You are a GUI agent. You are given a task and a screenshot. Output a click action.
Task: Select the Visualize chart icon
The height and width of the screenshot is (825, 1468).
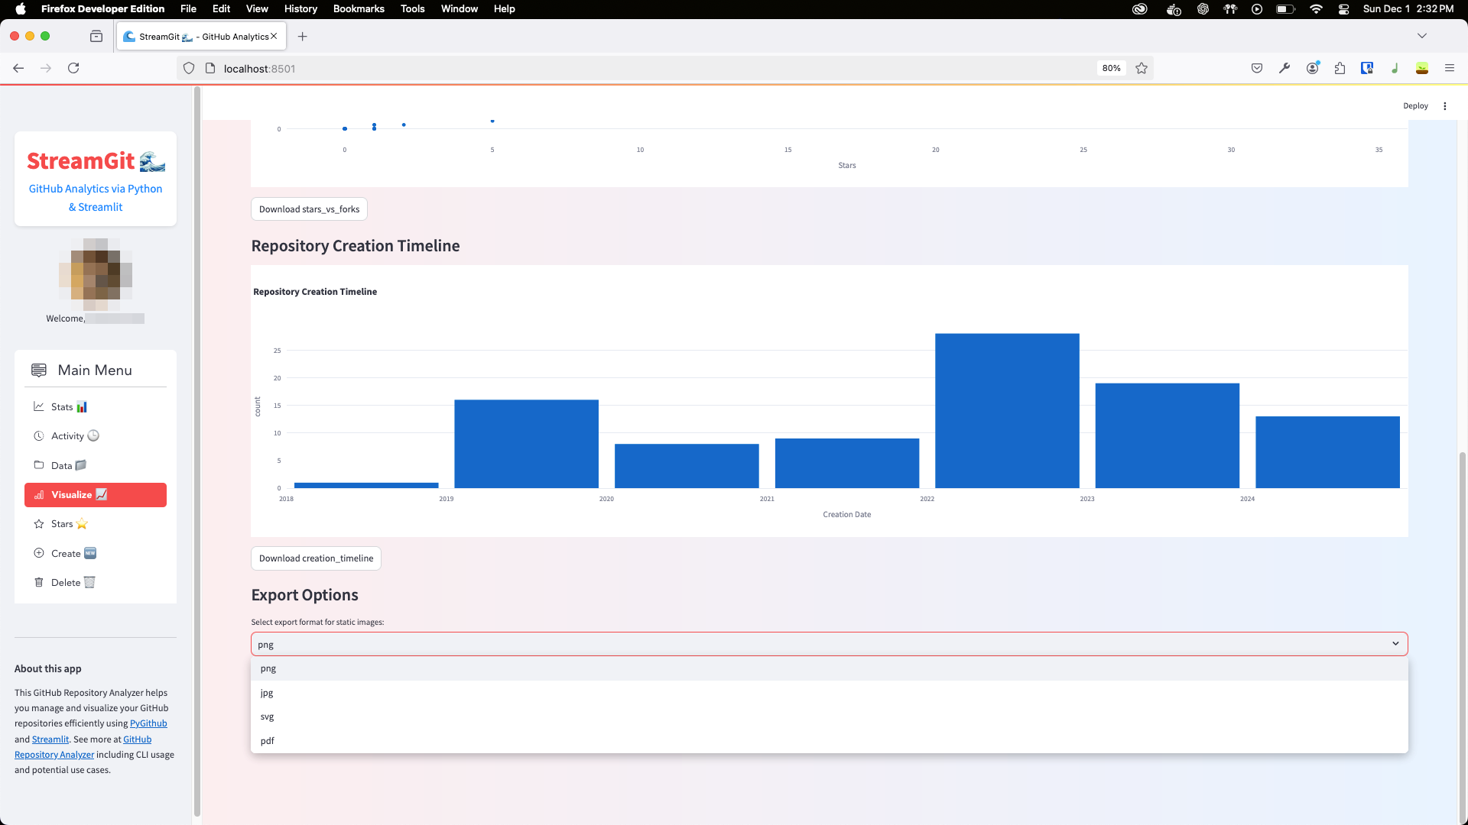[39, 495]
